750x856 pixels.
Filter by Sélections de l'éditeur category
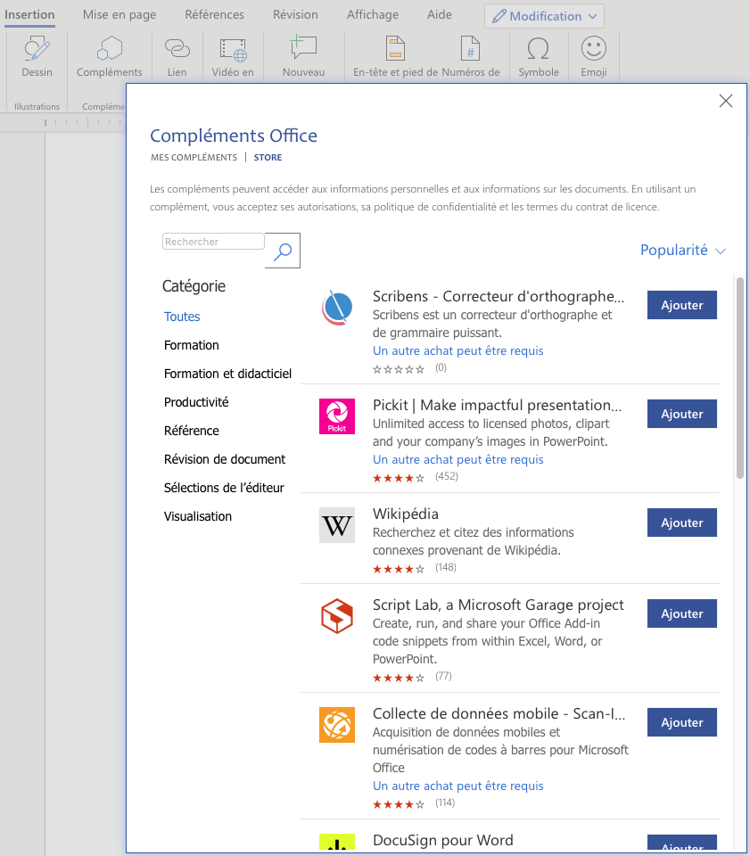[224, 488]
